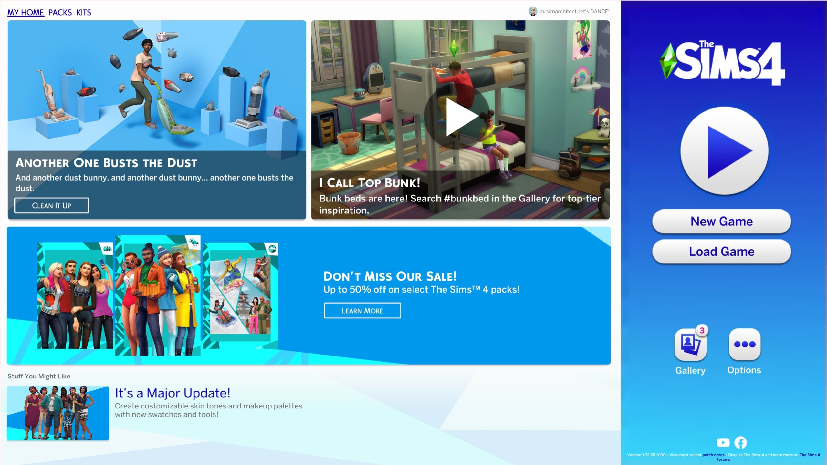This screenshot has width=827, height=465.
Task: Open the patch notes link
Action: (713, 455)
